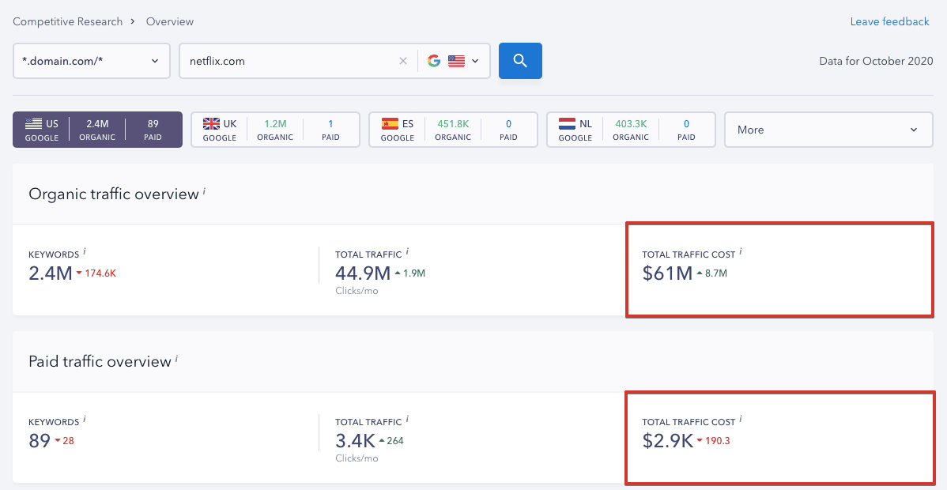Click the UK organic count 1.2M
947x490 pixels.
coord(275,124)
